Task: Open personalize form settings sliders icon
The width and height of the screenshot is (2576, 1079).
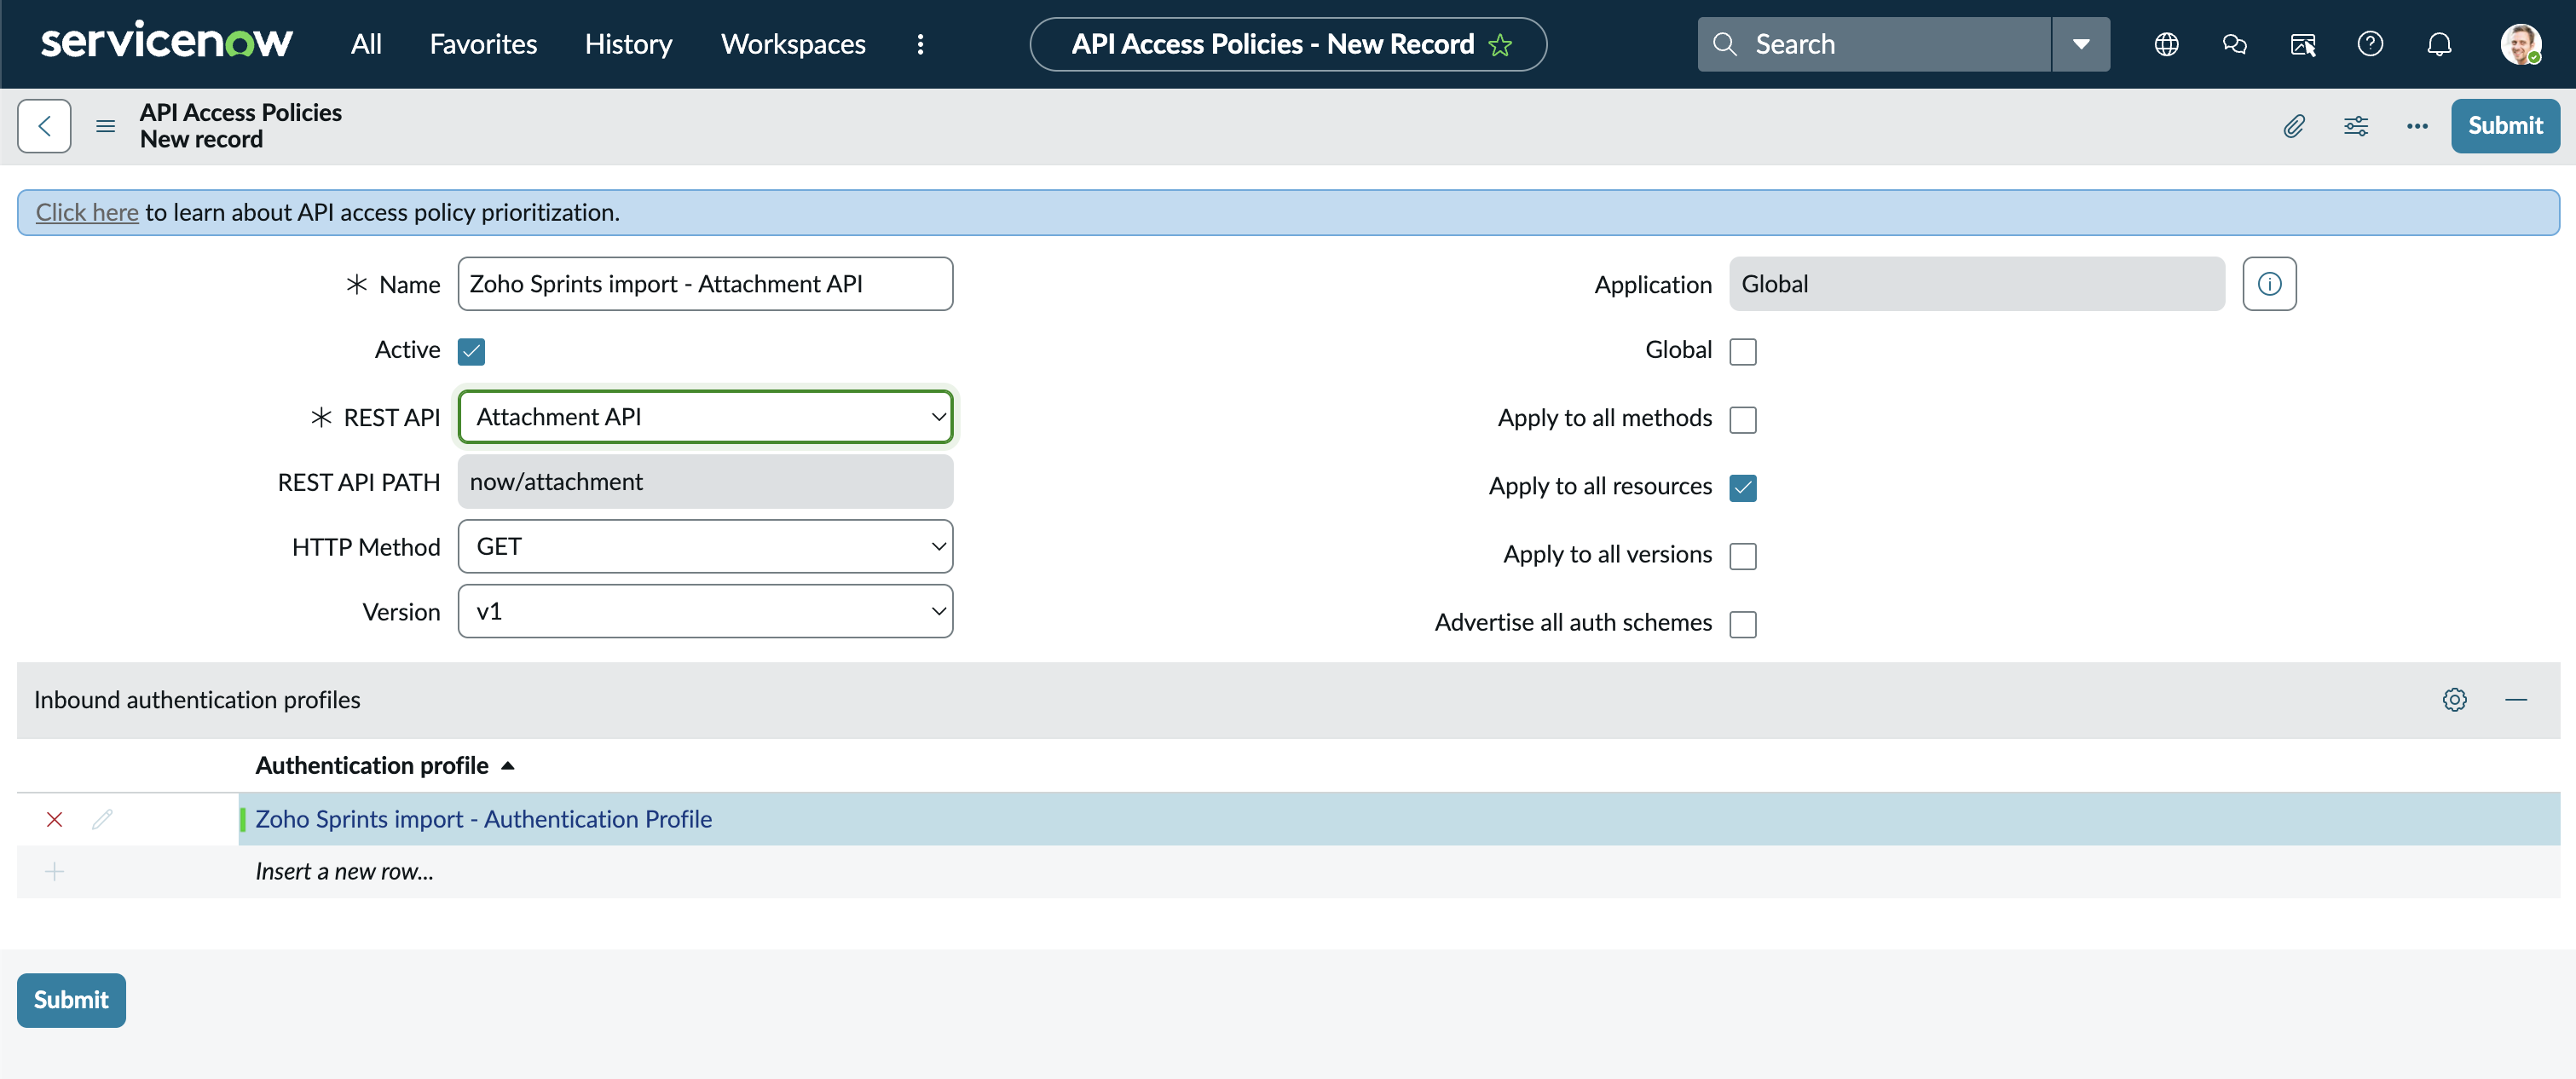Action: coord(2355,126)
